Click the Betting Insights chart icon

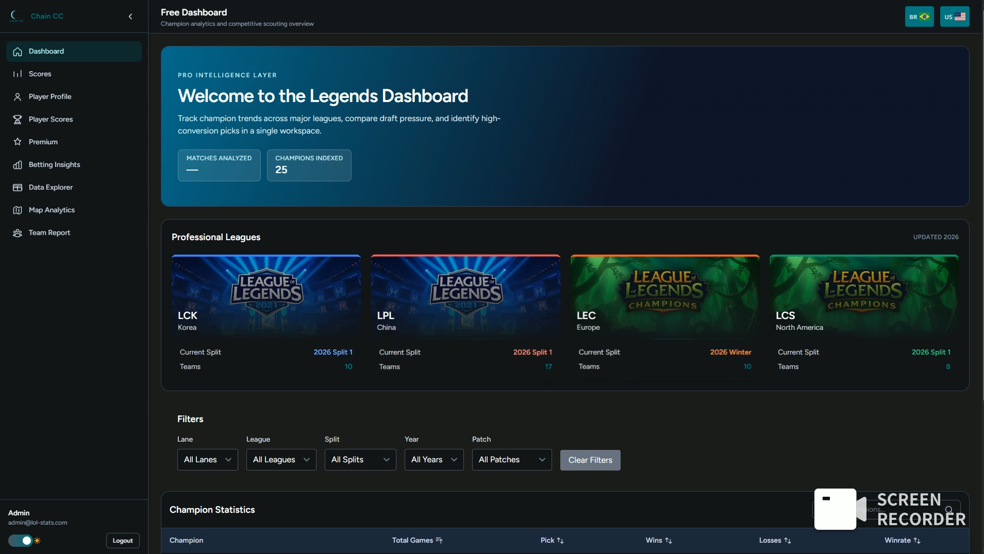18,164
